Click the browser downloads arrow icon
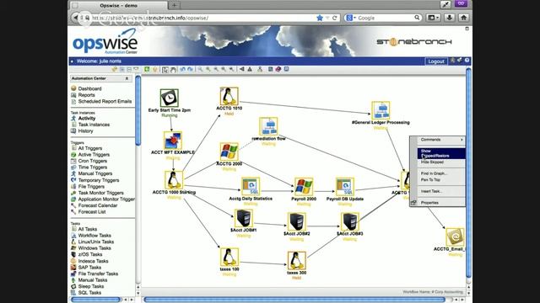This screenshot has height=303, width=540. [x=450, y=18]
